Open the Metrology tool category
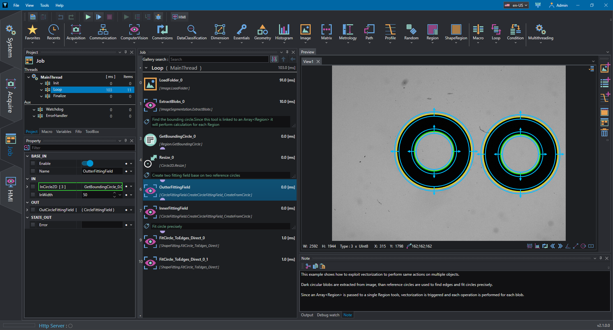Viewport: 613px width, 330px height. 348,33
